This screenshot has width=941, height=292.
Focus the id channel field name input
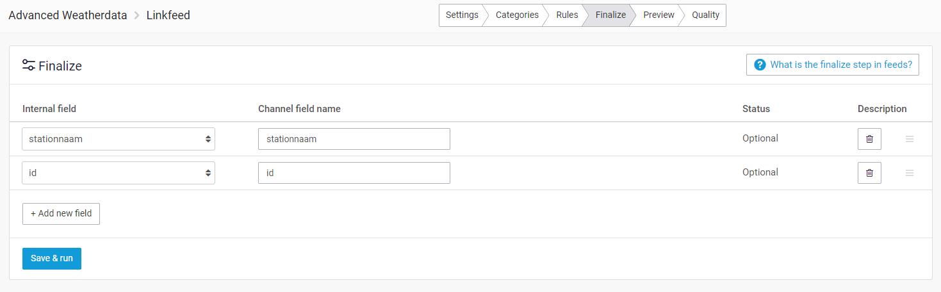[354, 173]
